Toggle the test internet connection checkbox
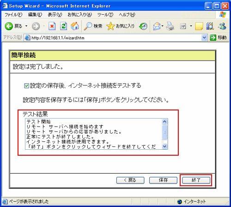The width and height of the screenshot is (231, 207). 27,85
